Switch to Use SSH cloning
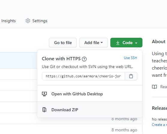This screenshot has width=167, height=134. tap(130, 58)
